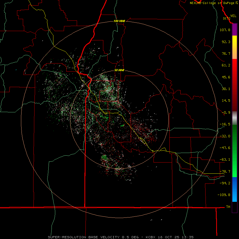Image resolution: width=239 pixels, height=239 pixels.
Task: Click the 45.6 velocity scale value
Action: [x=226, y=77]
